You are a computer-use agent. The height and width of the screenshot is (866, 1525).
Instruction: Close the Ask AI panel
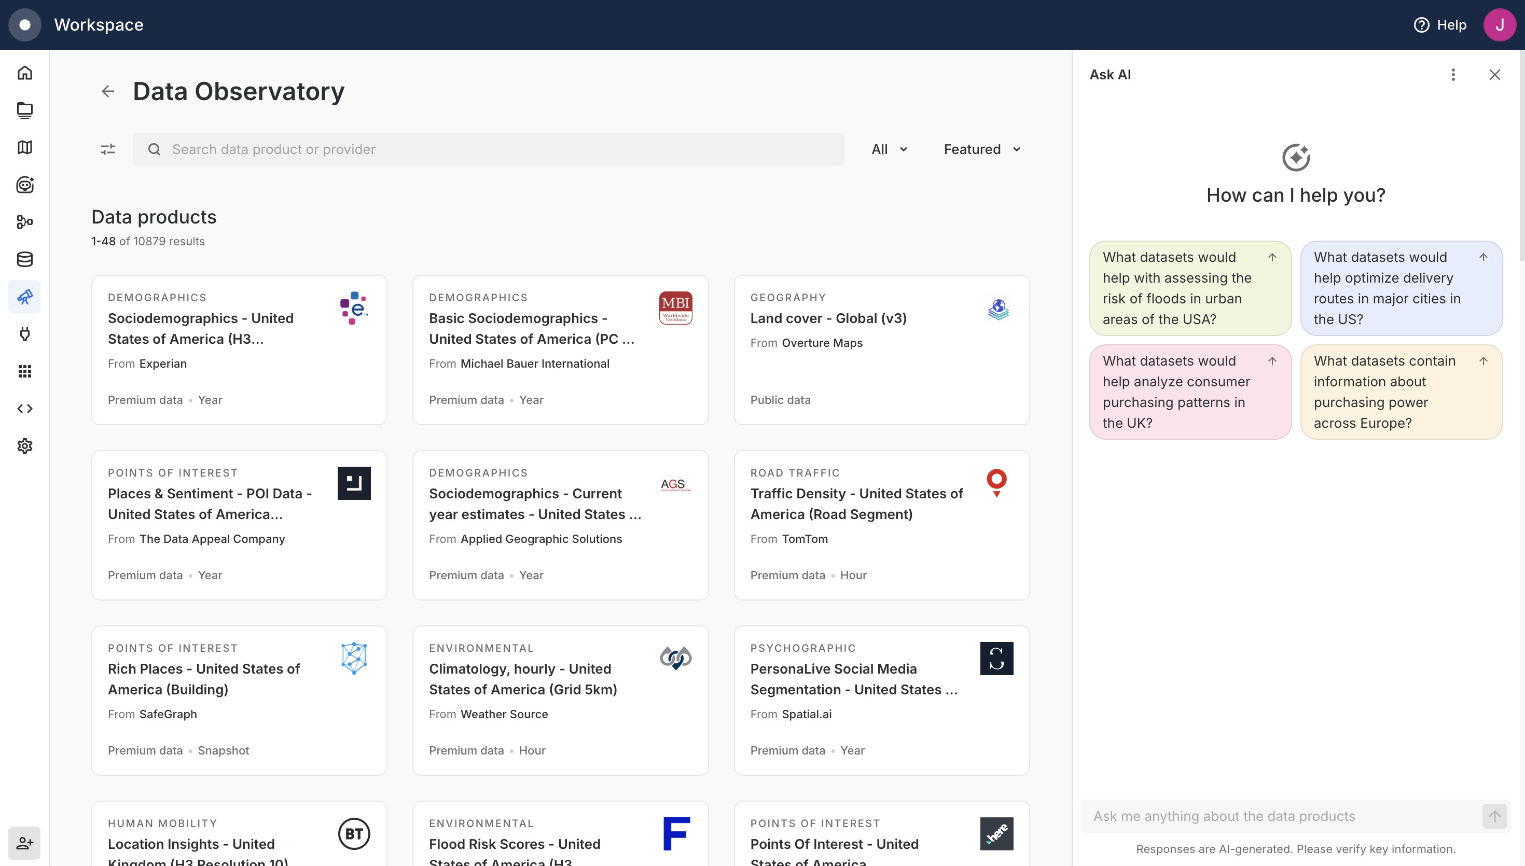tap(1495, 75)
